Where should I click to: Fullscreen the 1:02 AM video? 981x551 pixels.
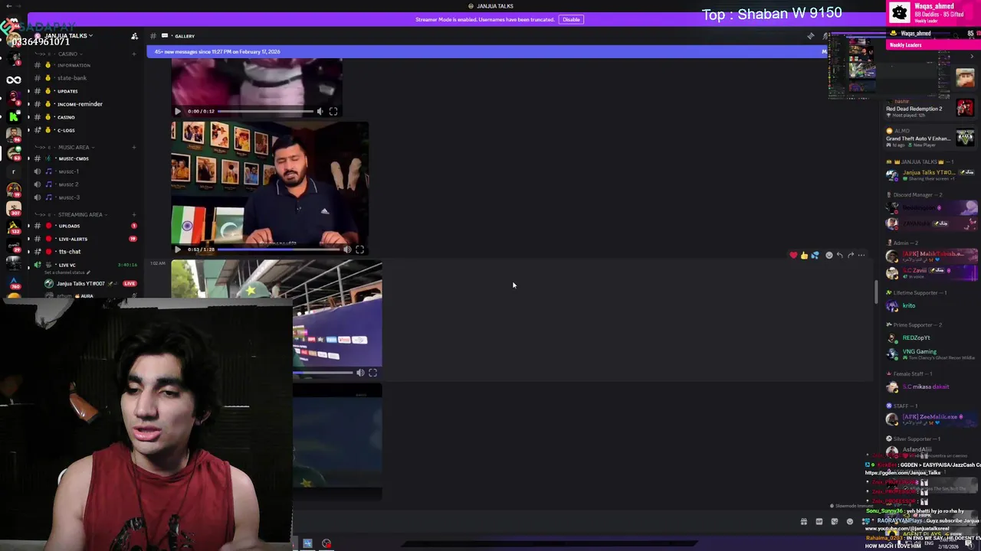coord(372,373)
